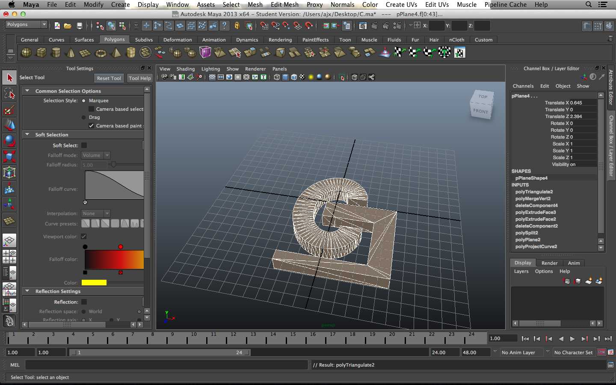Create a polygon cone from the shelf
Image resolution: width=616 pixels, height=385 pixels.
coord(71,53)
